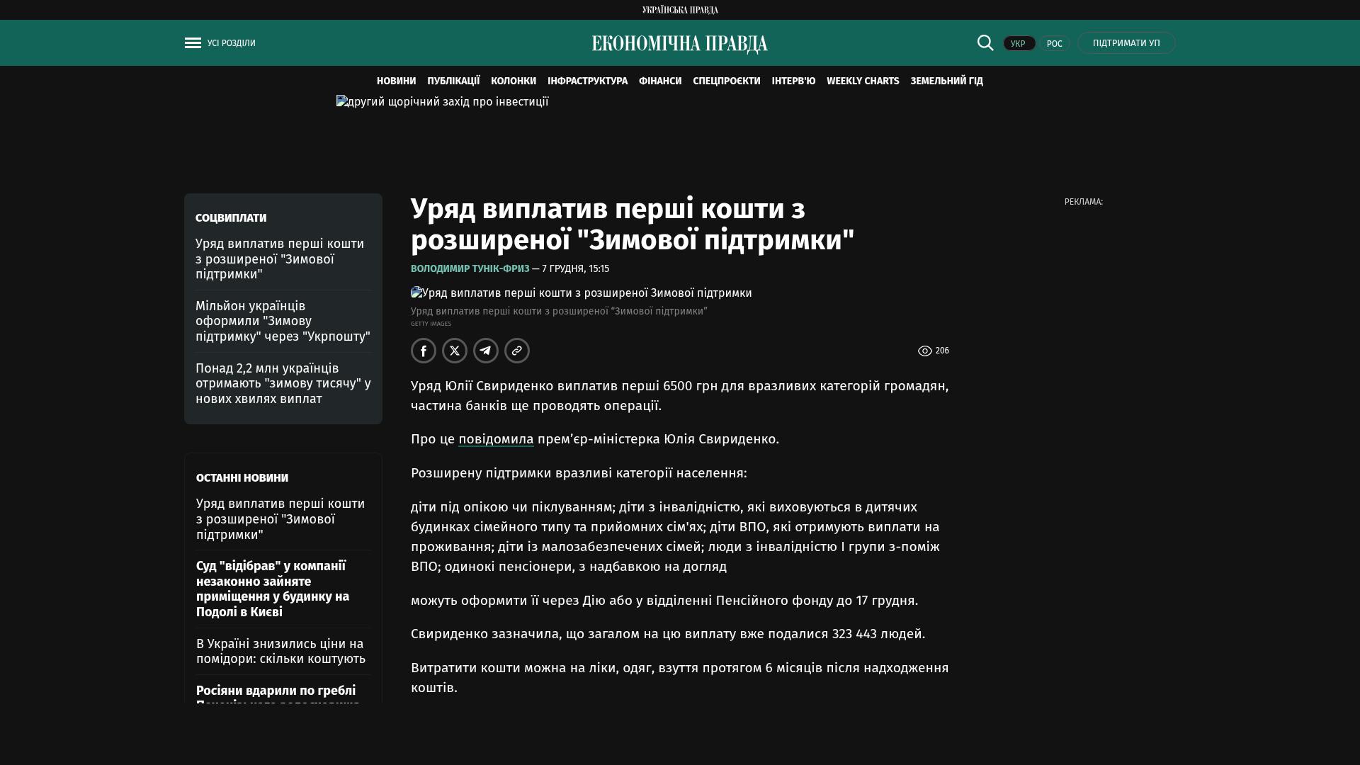This screenshot has width=1360, height=765.
Task: Open the Фінанси section
Action: (x=659, y=81)
